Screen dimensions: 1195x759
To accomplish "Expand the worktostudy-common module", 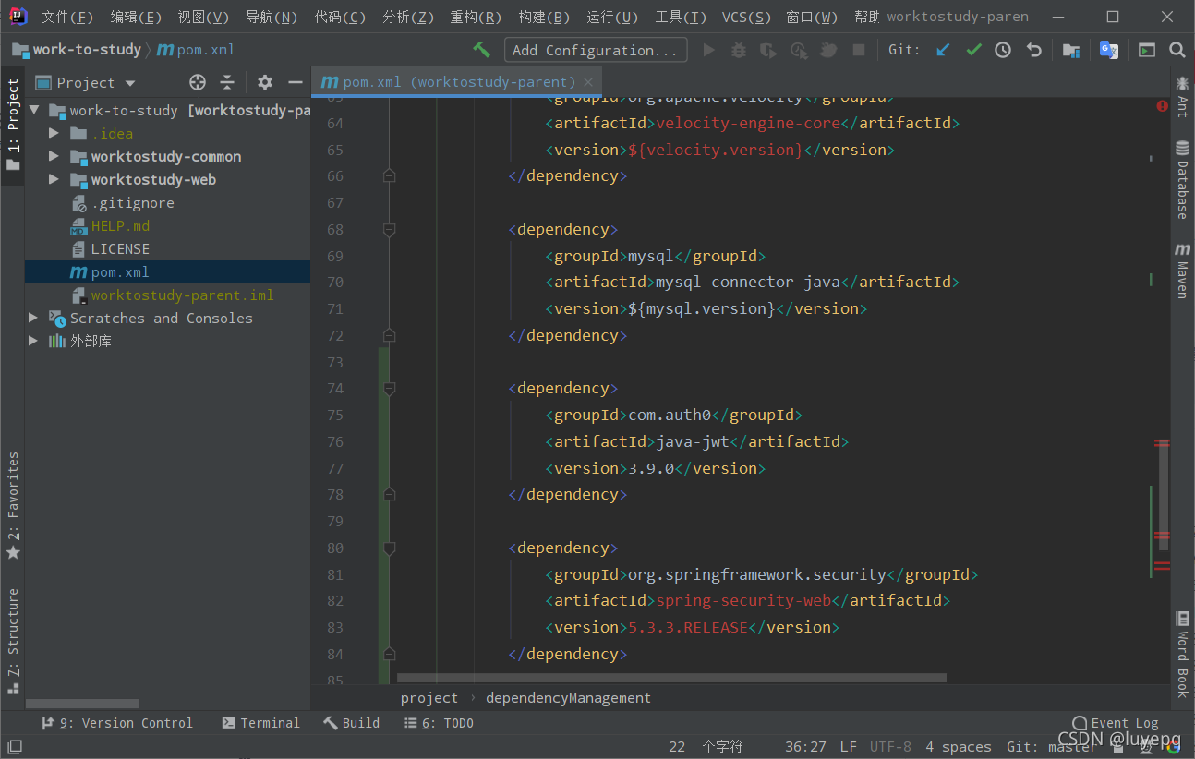I will coord(54,156).
